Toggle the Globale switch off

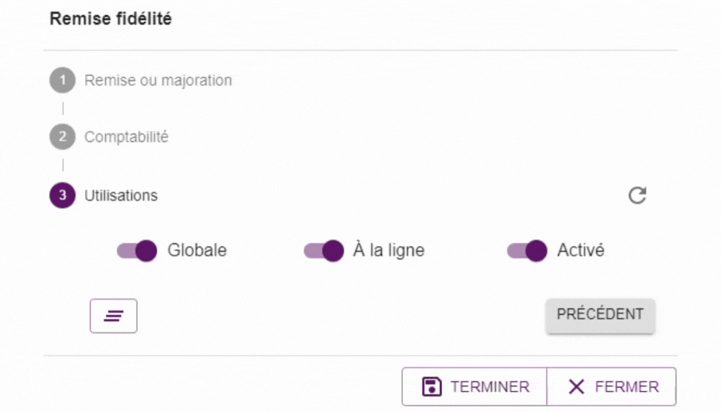pyautogui.click(x=137, y=251)
